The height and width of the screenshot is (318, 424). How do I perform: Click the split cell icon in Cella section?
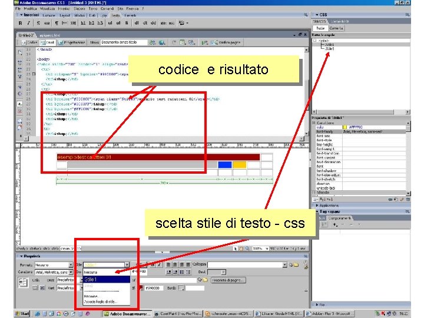tap(42, 288)
